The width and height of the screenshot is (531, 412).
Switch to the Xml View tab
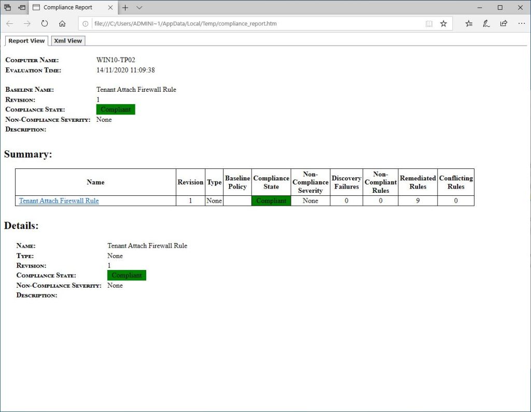click(x=68, y=41)
